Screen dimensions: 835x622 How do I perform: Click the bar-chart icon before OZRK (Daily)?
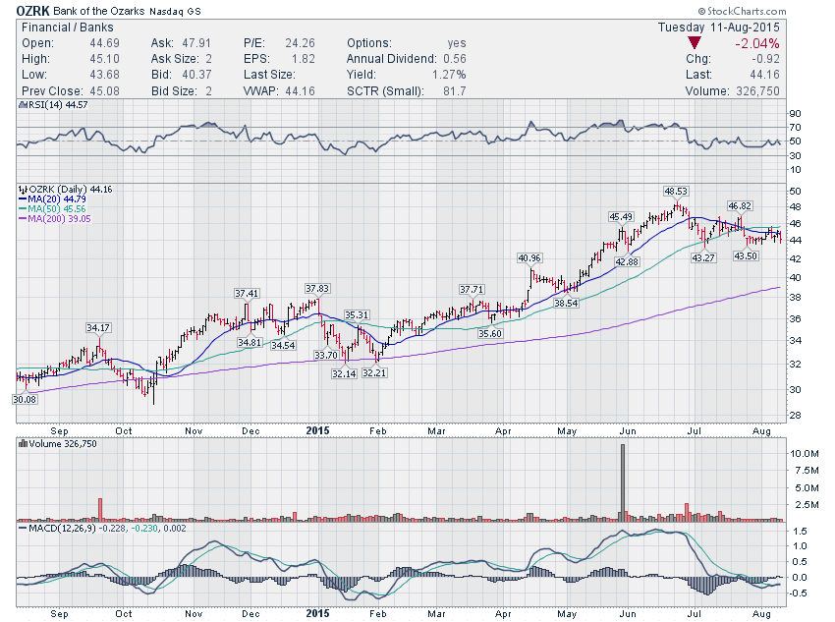click(x=23, y=189)
